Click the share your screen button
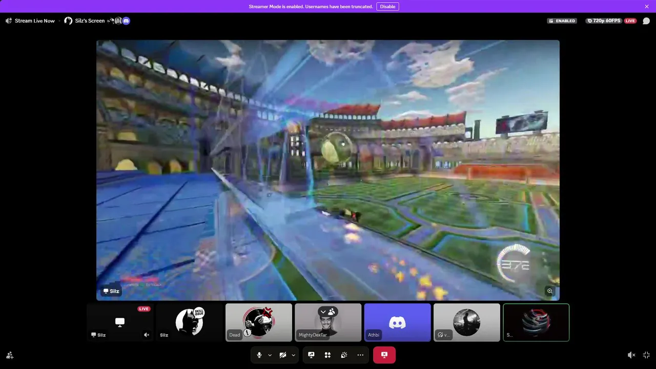 click(x=311, y=355)
